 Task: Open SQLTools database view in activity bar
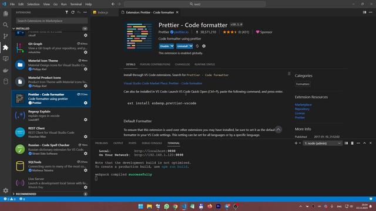5,81
